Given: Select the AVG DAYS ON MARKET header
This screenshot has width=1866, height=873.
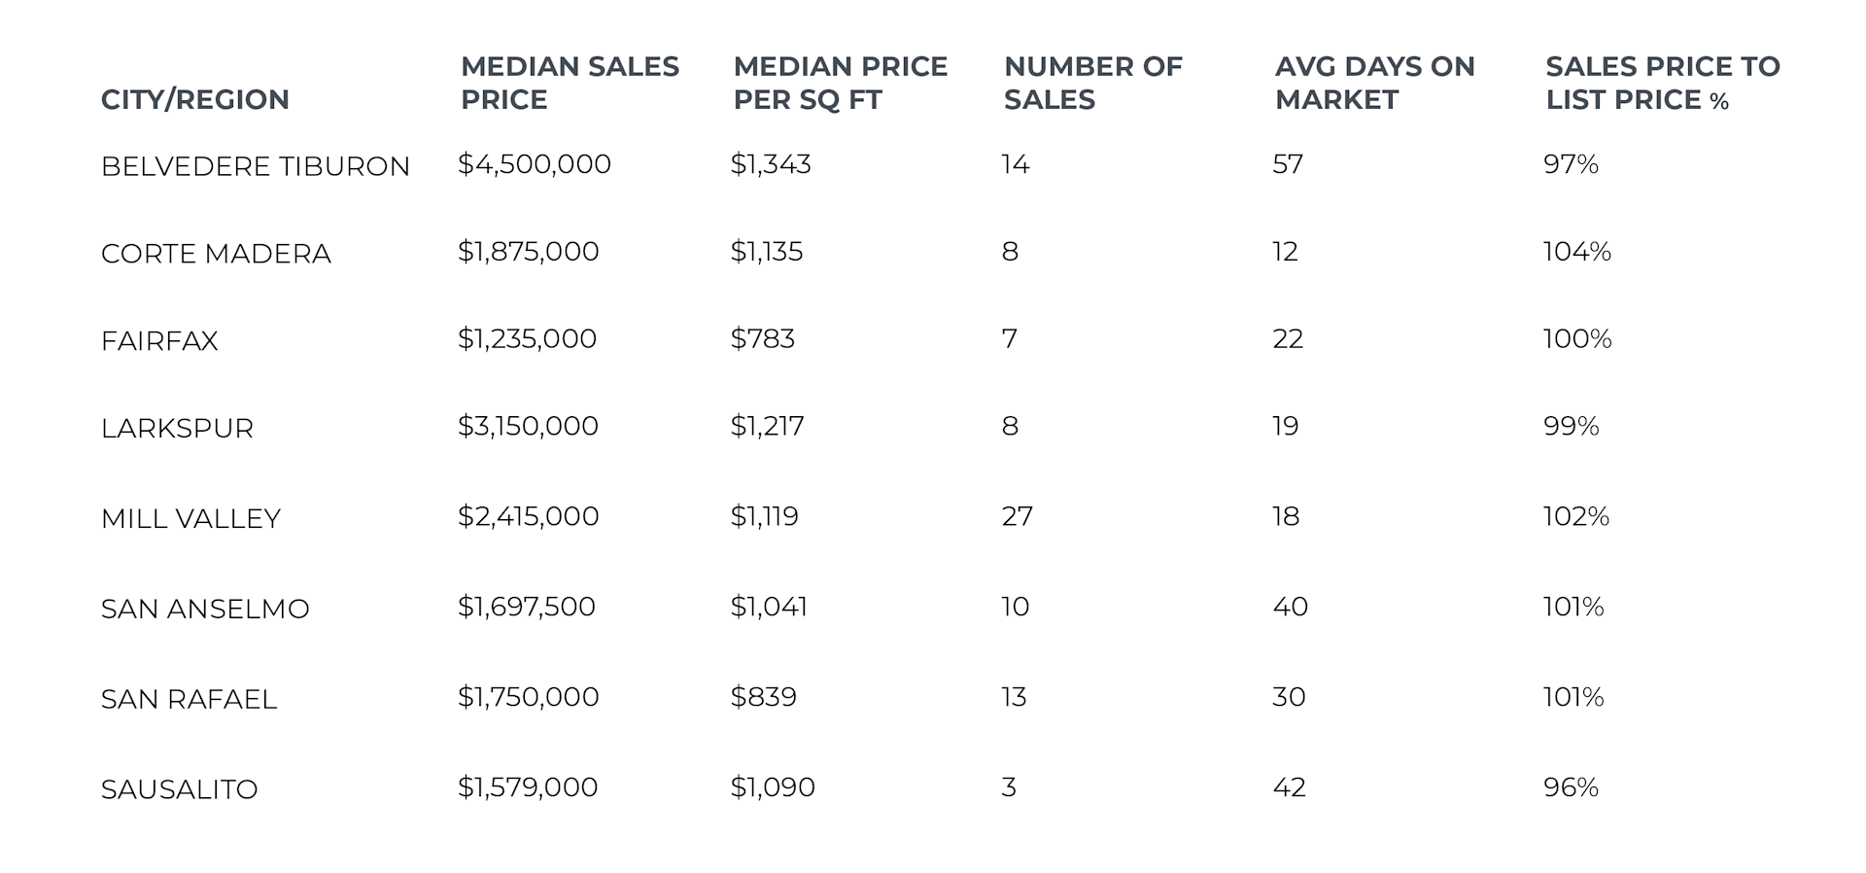Looking at the screenshot, I should (1374, 83).
